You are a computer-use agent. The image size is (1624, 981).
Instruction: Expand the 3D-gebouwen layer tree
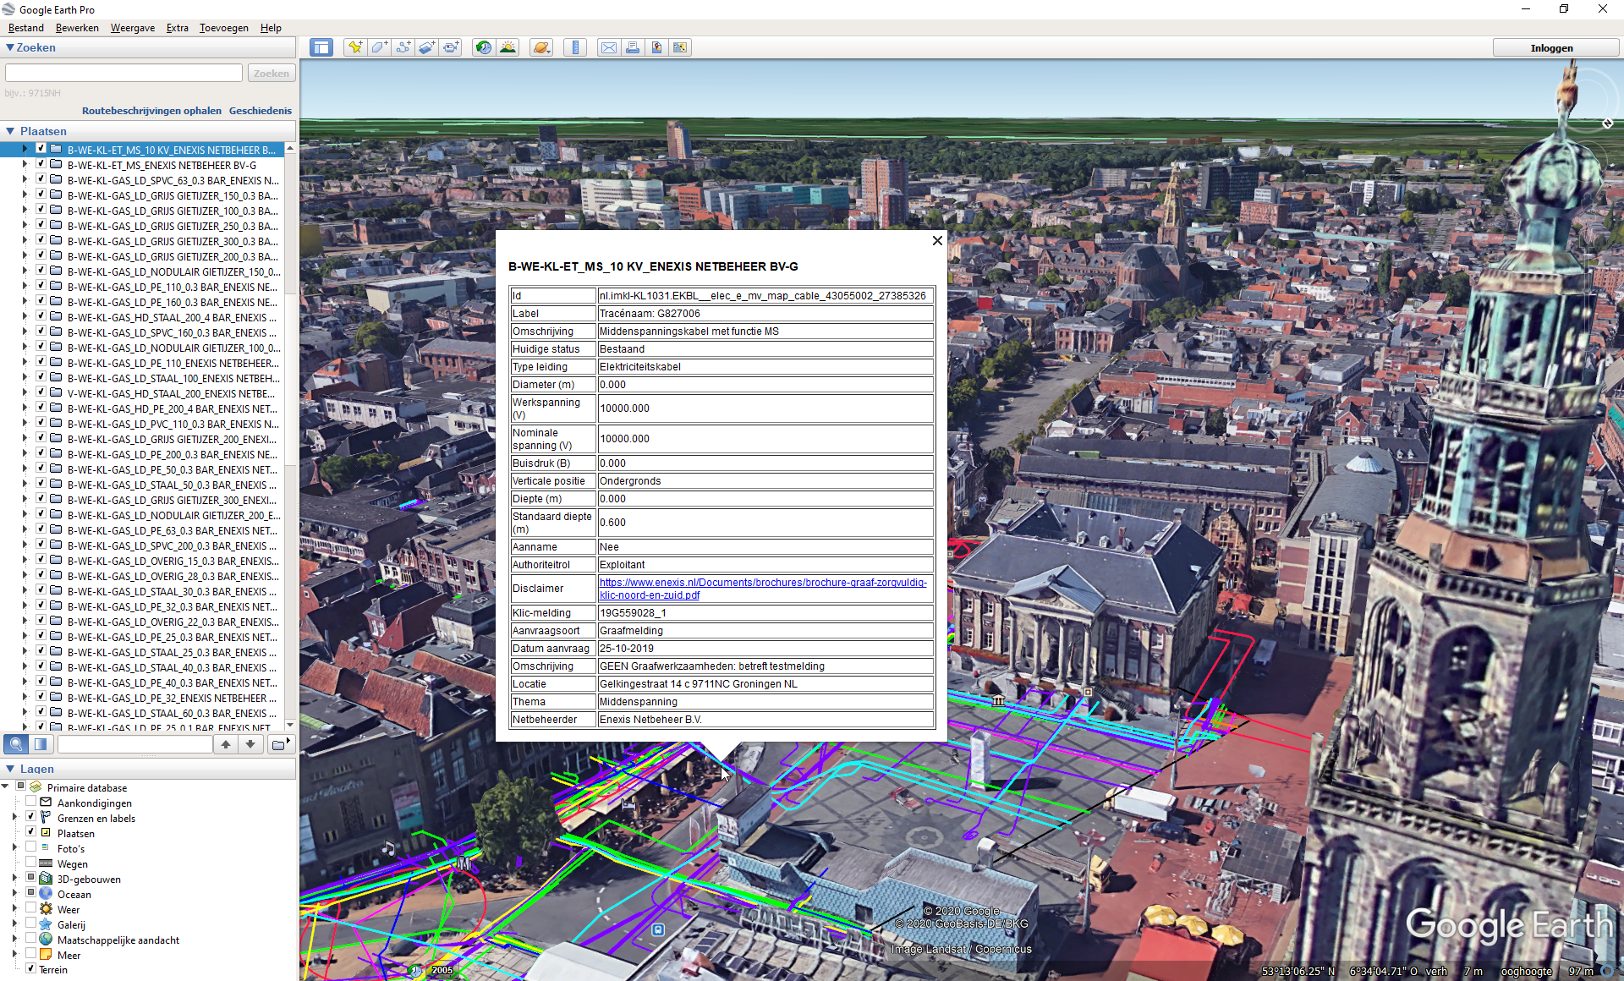[x=14, y=879]
